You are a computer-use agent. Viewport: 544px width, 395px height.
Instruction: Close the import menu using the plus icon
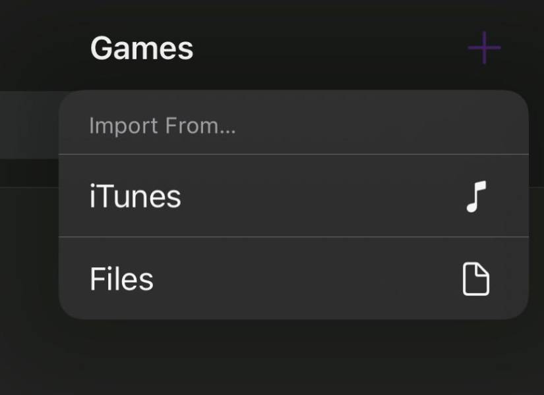[x=484, y=48]
